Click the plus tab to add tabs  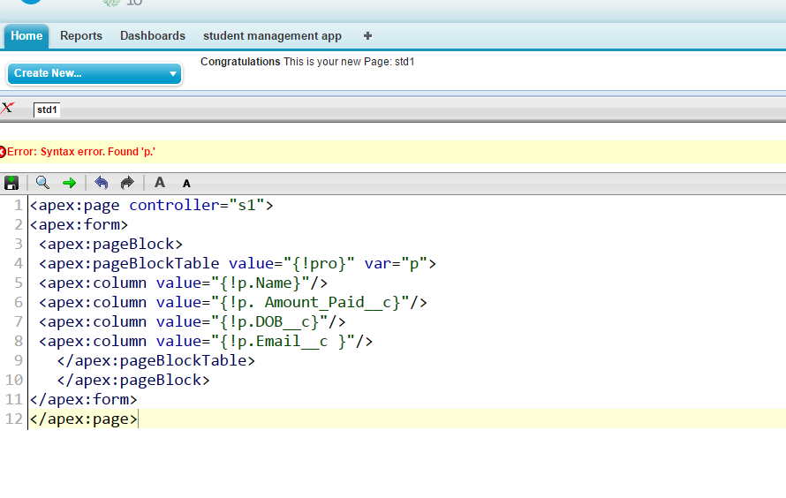click(367, 36)
